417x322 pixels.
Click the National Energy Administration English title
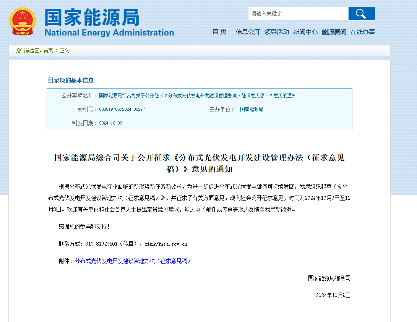point(109,32)
